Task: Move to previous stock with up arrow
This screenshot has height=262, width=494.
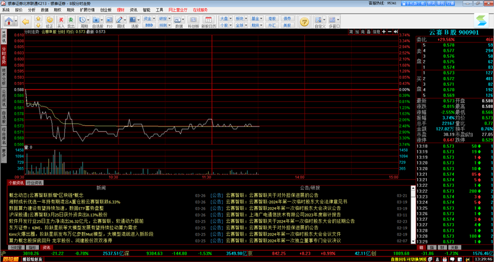Action: click(x=38, y=18)
